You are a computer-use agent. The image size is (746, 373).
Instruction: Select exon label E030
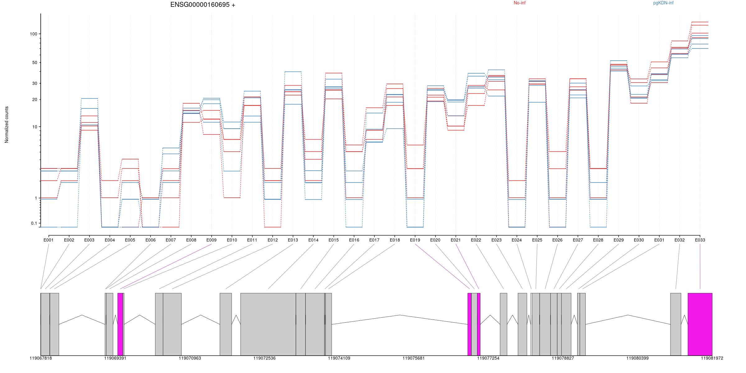639,240
